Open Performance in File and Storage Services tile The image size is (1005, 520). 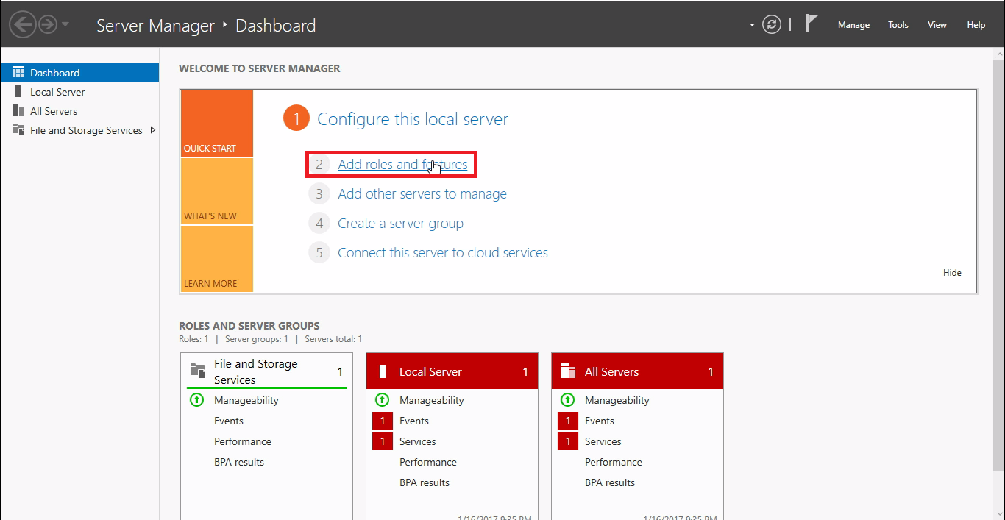click(243, 441)
